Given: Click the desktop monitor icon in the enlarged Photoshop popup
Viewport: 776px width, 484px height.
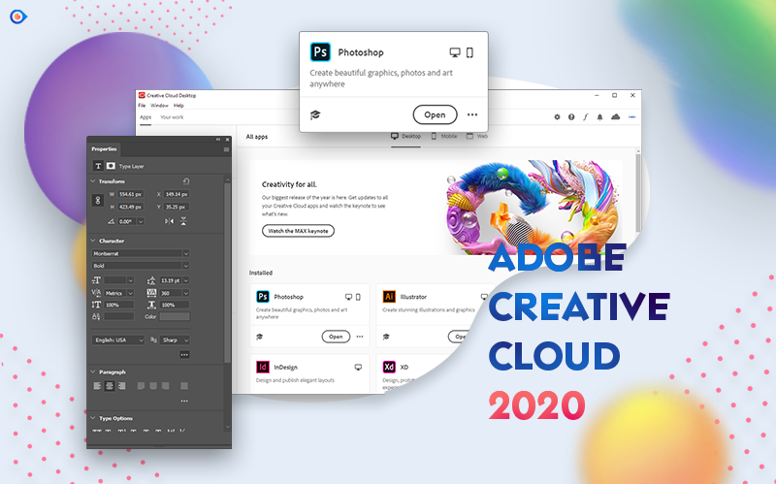Looking at the screenshot, I should 455,52.
